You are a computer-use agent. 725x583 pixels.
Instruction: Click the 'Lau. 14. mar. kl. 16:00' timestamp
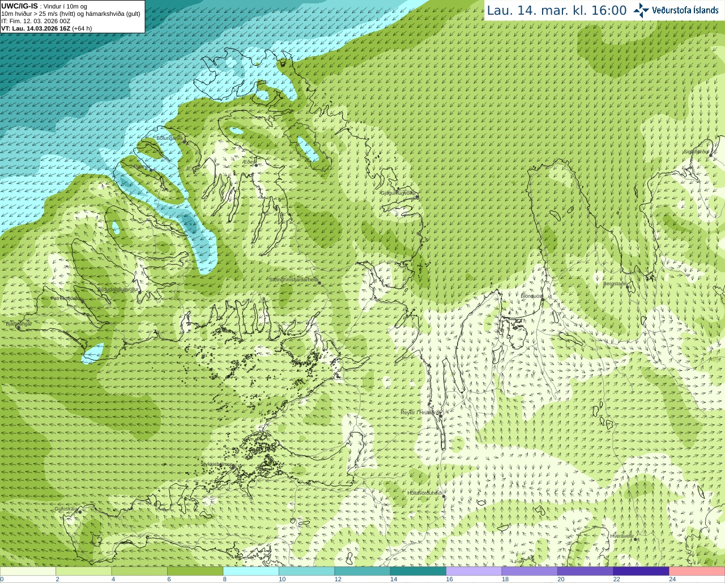point(557,10)
